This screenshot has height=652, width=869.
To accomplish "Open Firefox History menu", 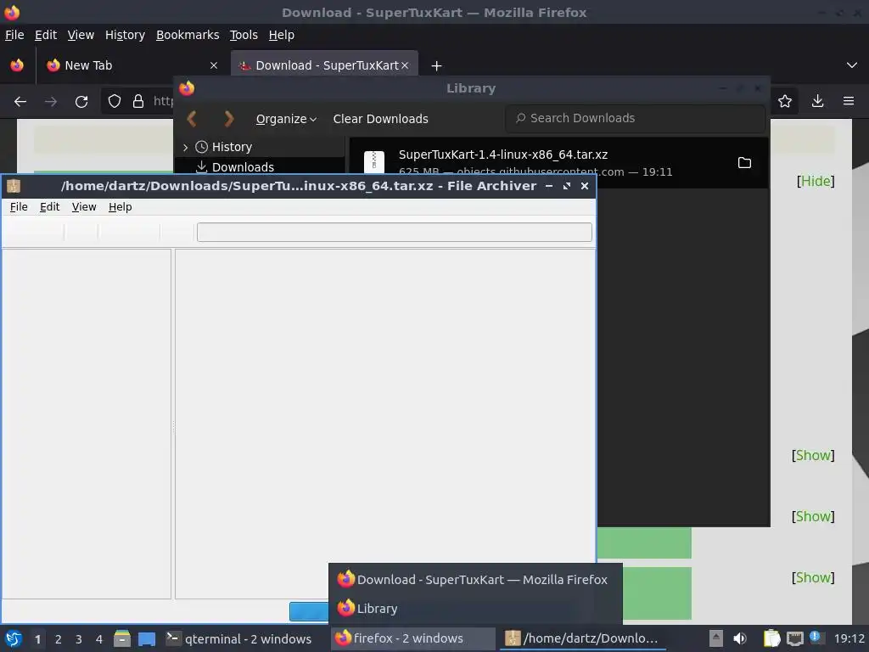I will 125,35.
